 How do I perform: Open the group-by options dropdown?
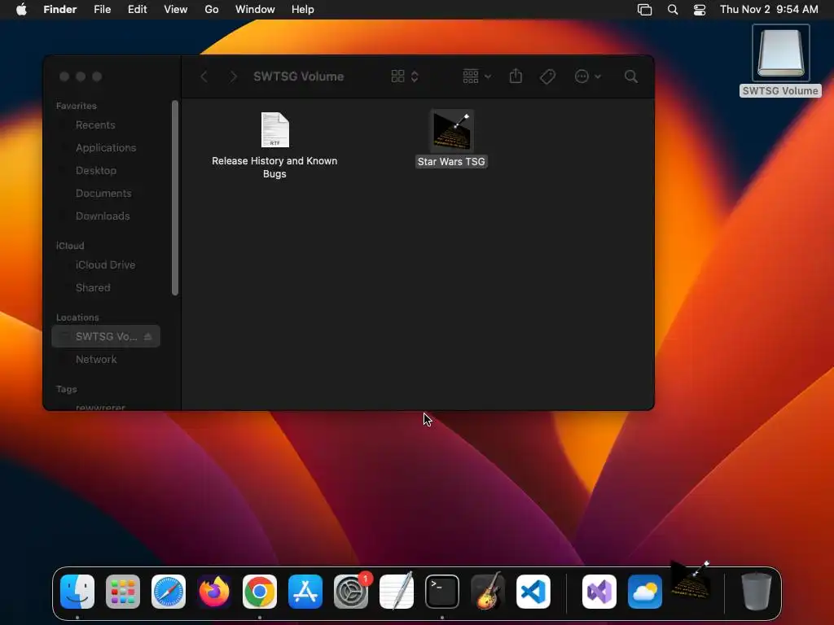point(476,76)
